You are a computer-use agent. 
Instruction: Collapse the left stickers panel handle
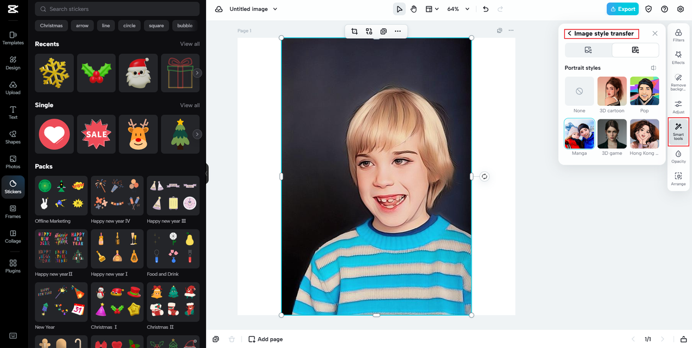pyautogui.click(x=207, y=174)
